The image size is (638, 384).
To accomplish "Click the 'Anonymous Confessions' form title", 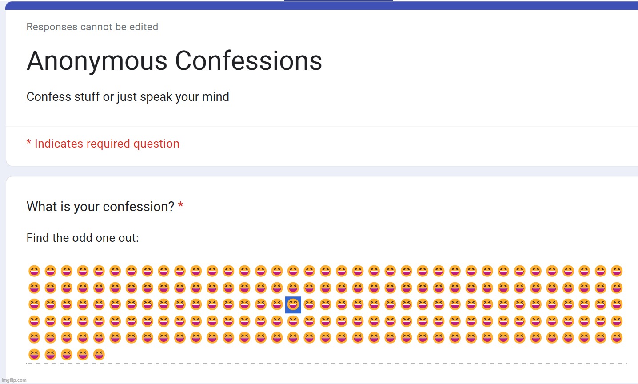I will coord(174,60).
